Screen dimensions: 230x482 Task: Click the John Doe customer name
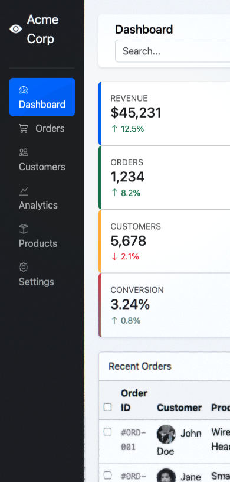[179, 442]
